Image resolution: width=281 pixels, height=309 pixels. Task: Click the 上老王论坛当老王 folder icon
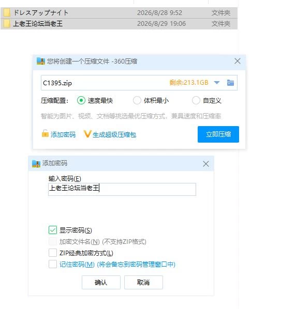tap(7, 24)
